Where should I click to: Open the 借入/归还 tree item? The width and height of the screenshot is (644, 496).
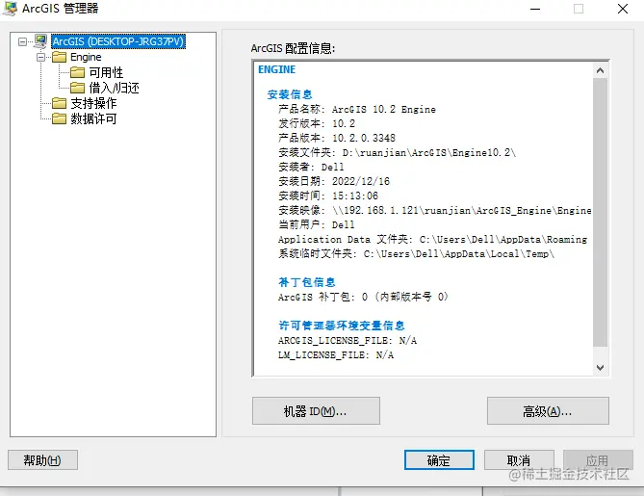(x=115, y=88)
